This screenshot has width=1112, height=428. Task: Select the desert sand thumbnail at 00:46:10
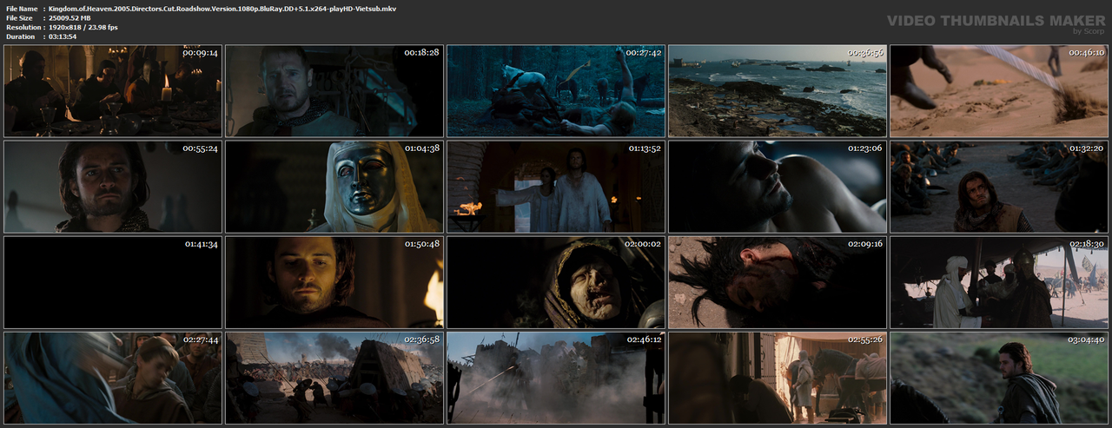[999, 91]
